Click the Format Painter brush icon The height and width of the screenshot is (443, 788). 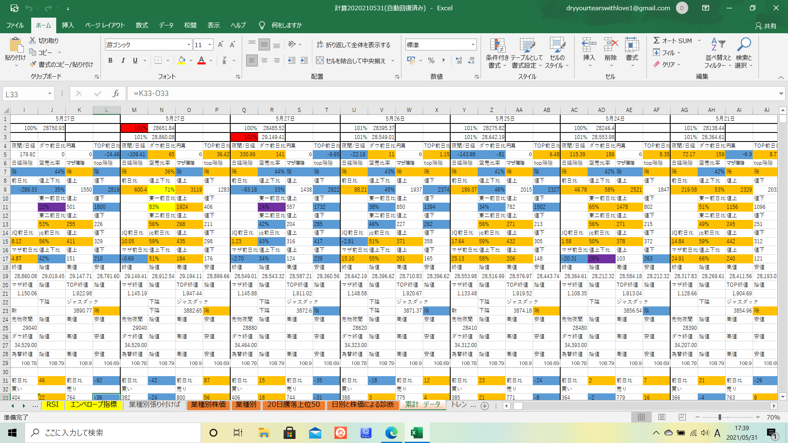[33, 64]
